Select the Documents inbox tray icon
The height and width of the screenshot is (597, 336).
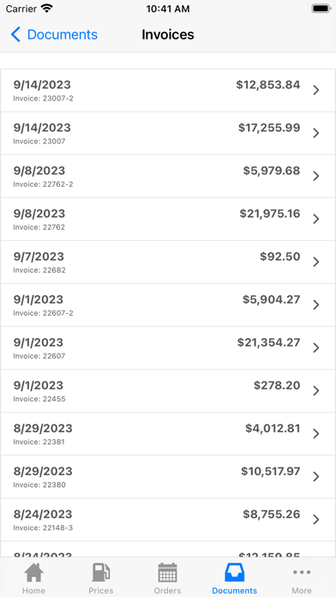pos(234,573)
